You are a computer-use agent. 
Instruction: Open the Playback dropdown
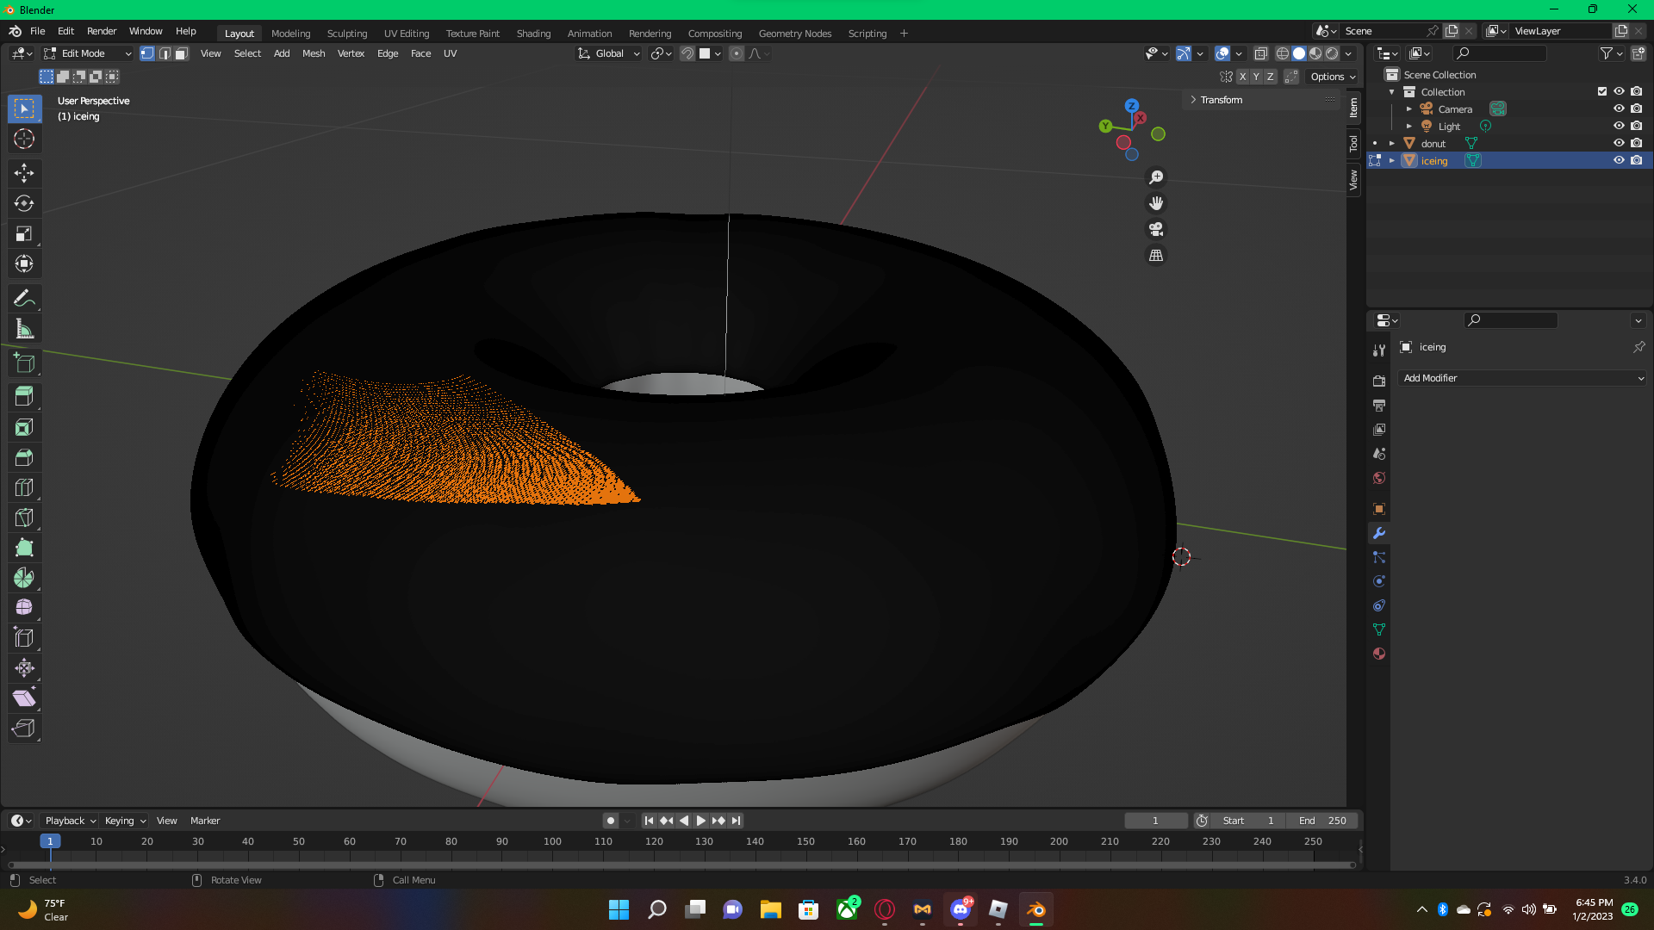coord(70,821)
